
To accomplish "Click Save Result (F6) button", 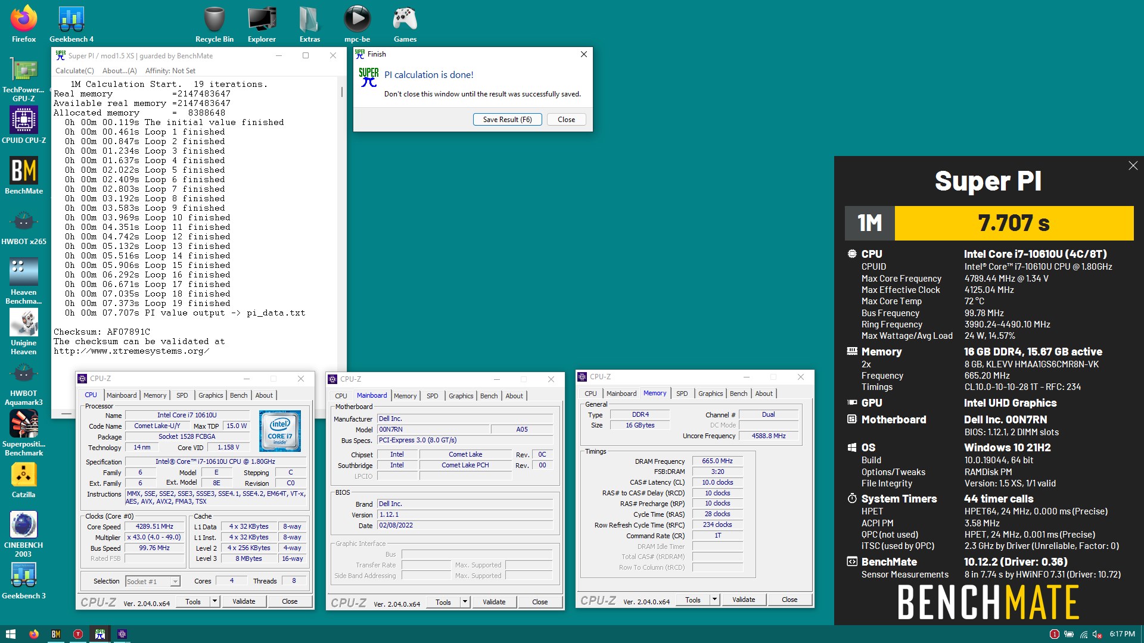I will pyautogui.click(x=507, y=119).
